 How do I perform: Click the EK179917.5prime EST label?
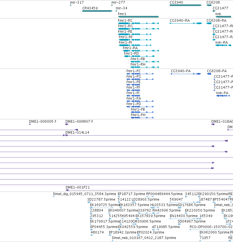(x=105, y=221)
